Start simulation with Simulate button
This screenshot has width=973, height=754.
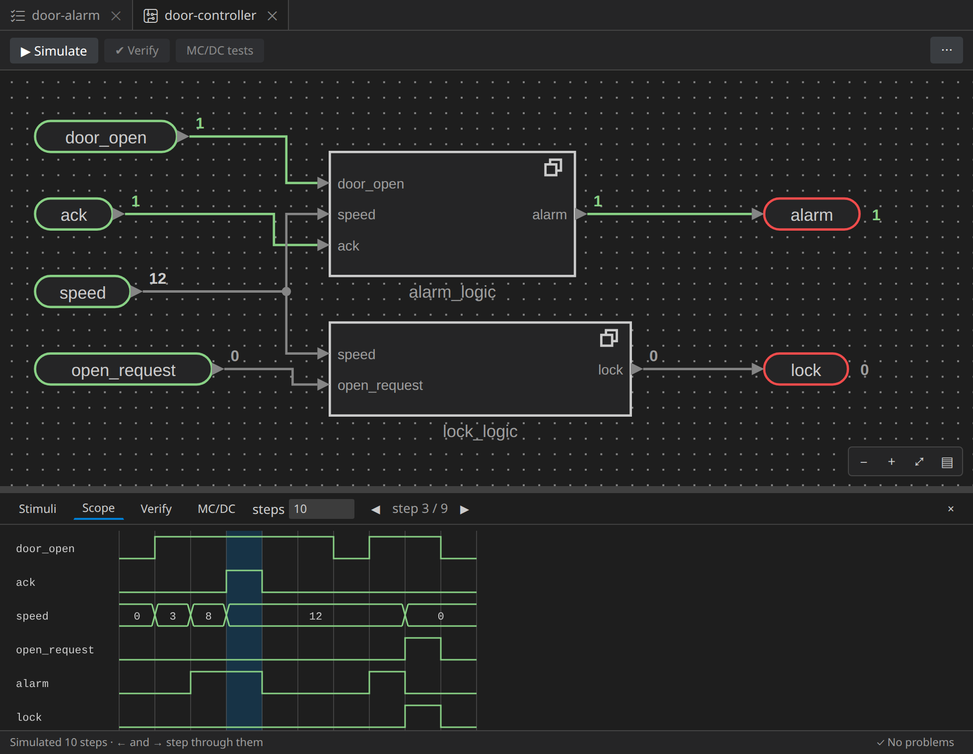[54, 51]
